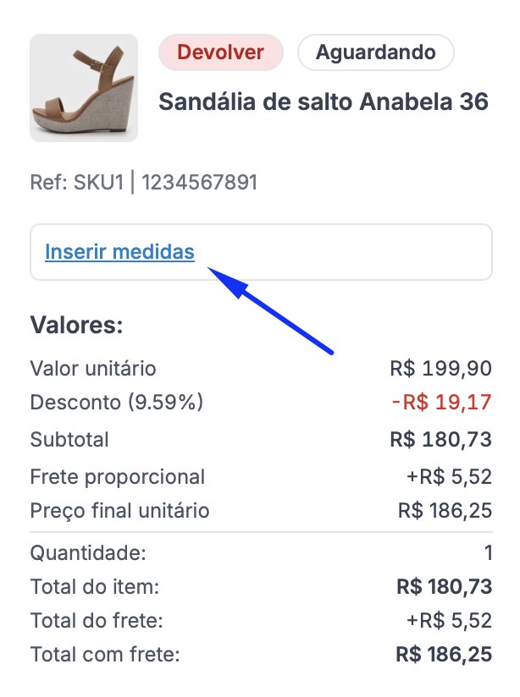Screen dimensions: 520x697
Task: Click the Desconto (9.59%) label
Action: pos(117,402)
